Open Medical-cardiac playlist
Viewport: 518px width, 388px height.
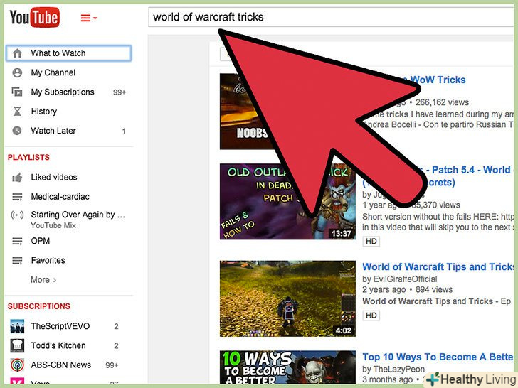(60, 197)
